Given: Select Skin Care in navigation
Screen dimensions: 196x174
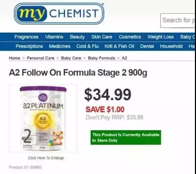Looking at the screenshot, I should tap(102, 37).
